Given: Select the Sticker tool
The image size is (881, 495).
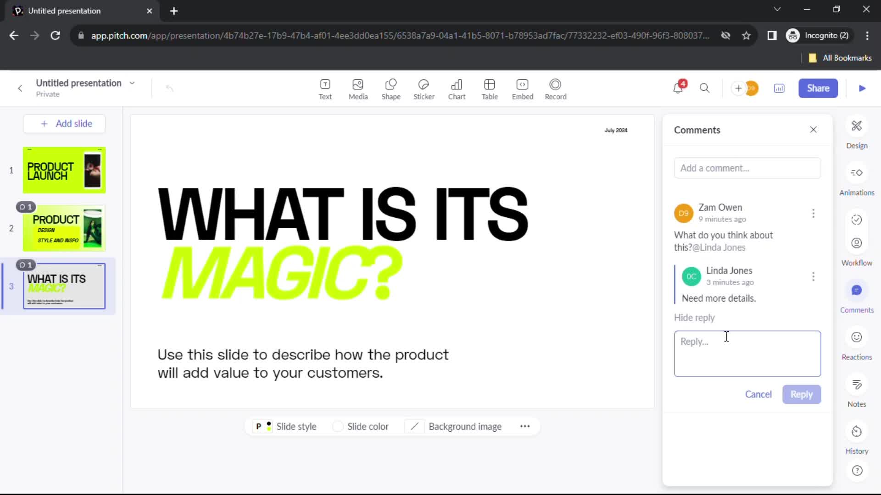Looking at the screenshot, I should pyautogui.click(x=424, y=88).
